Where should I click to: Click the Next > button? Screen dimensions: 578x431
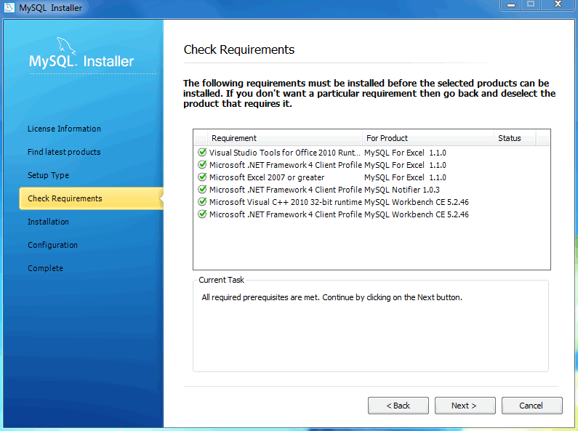pyautogui.click(x=465, y=406)
